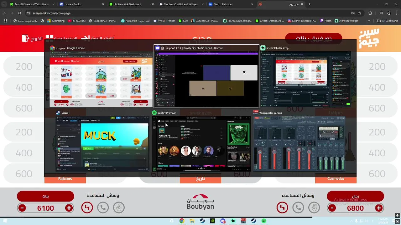View site information icon in address bar
The width and height of the screenshot is (401, 225).
tap(29, 13)
